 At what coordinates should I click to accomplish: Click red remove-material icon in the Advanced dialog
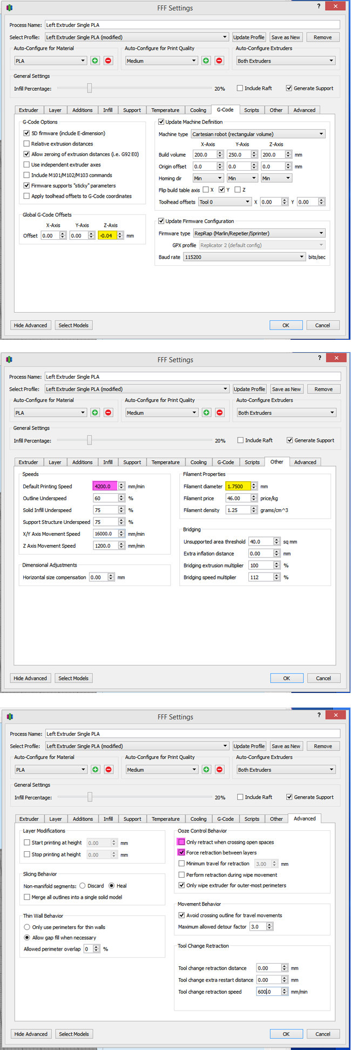pos(109,770)
